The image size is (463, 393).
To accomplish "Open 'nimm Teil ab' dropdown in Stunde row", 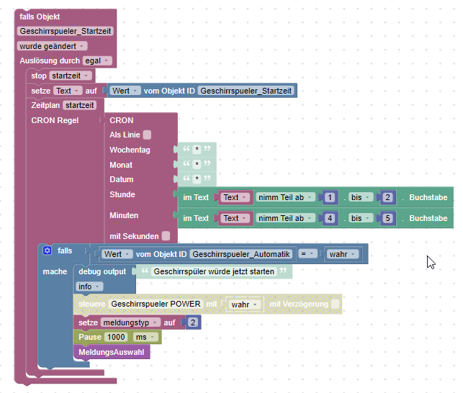I will point(285,197).
